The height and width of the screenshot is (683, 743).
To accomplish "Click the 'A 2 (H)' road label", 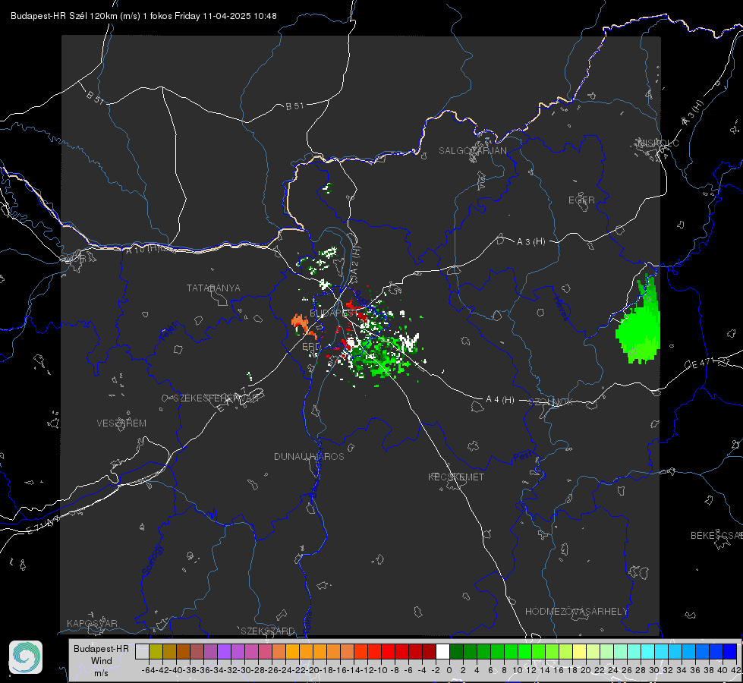I will click(355, 260).
